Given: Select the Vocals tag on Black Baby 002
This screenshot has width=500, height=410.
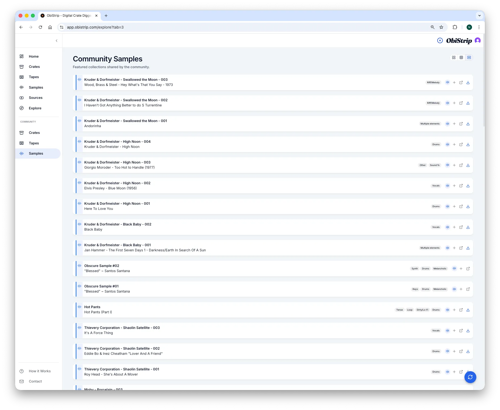Looking at the screenshot, I should (436, 227).
